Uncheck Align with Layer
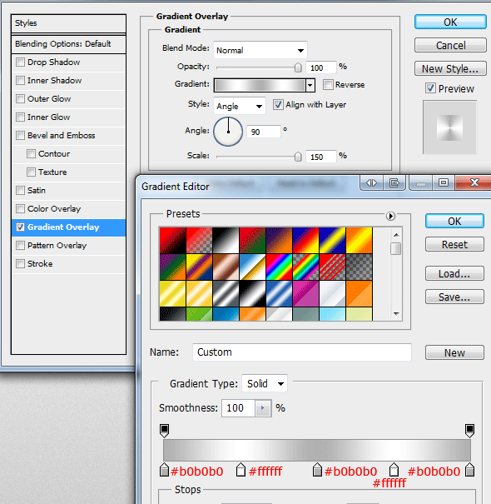Screen dimensions: 491x504 click(278, 105)
